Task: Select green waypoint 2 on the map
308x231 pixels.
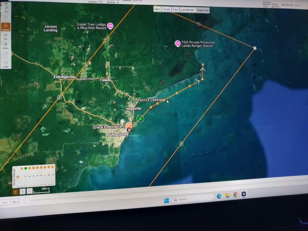Action: pyautogui.click(x=140, y=119)
